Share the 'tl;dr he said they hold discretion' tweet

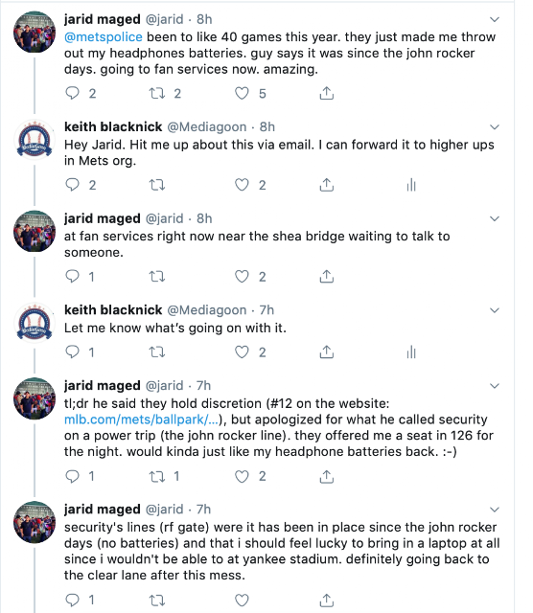[326, 476]
